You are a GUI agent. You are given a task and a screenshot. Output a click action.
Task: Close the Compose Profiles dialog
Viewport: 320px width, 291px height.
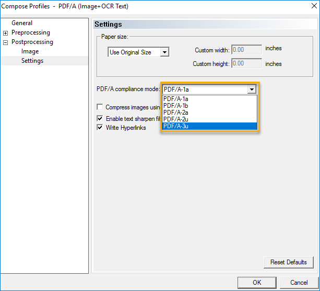pyautogui.click(x=314, y=6)
